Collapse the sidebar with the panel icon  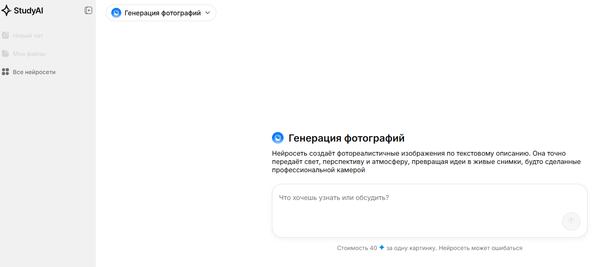click(x=88, y=11)
